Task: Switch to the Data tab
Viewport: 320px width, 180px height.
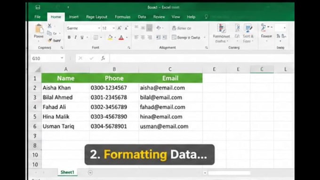Action: point(142,17)
